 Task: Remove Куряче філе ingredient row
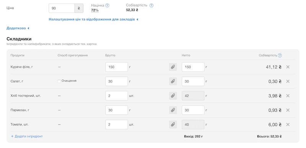click(288, 67)
